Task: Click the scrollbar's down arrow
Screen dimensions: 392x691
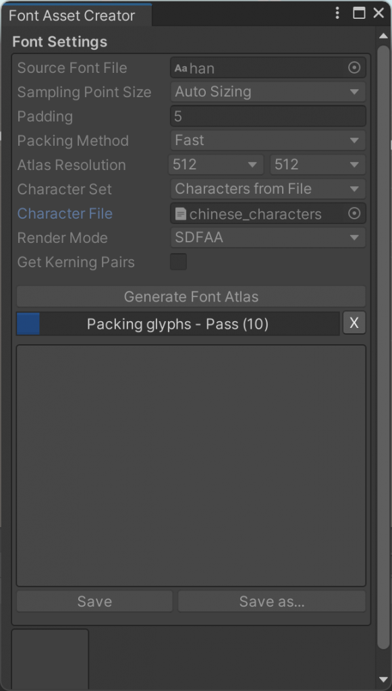Action: pyautogui.click(x=383, y=680)
